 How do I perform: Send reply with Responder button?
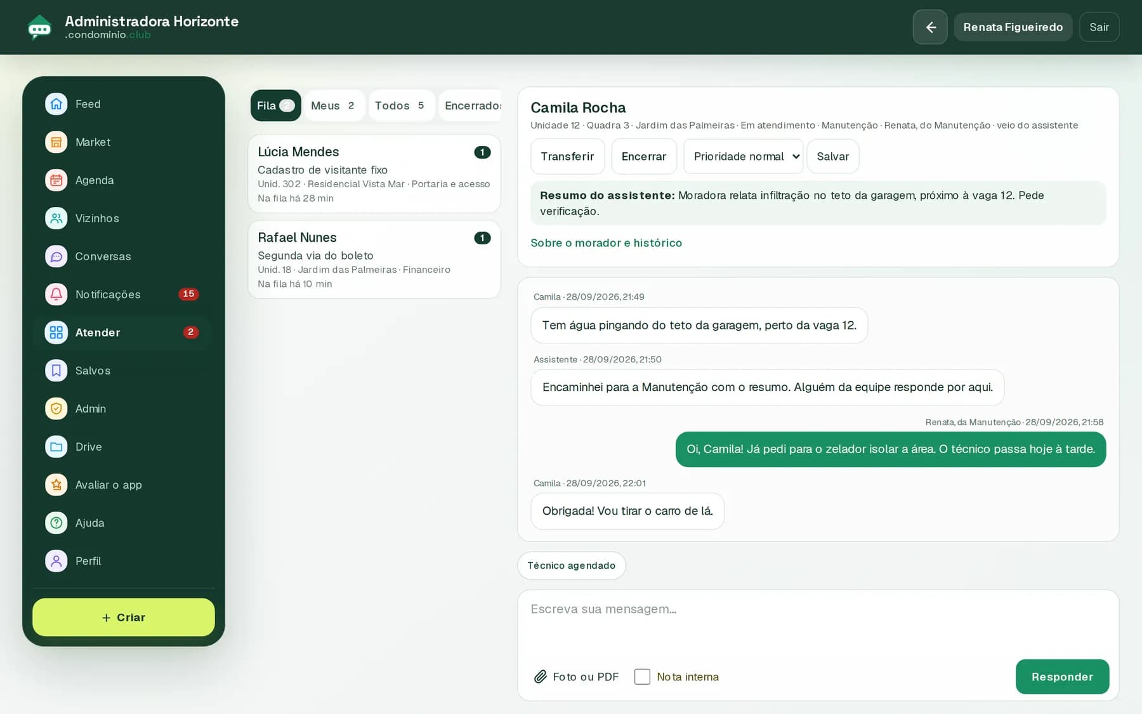pos(1062,677)
